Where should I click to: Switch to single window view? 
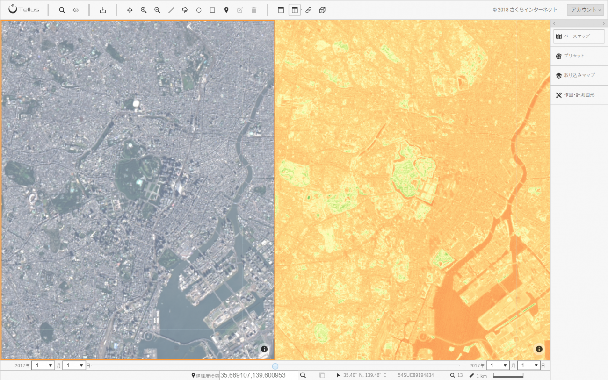[x=281, y=10]
